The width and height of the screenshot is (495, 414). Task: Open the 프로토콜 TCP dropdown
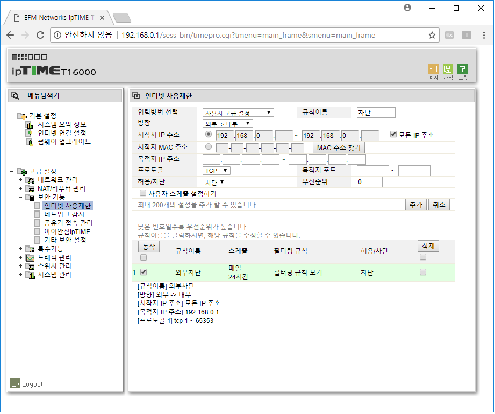click(217, 171)
